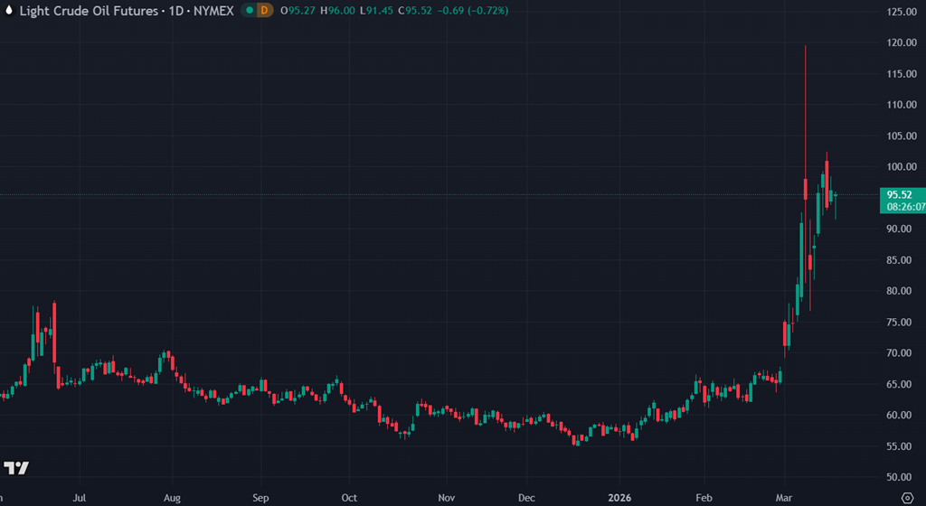Click the Jul label on time axis

point(80,497)
